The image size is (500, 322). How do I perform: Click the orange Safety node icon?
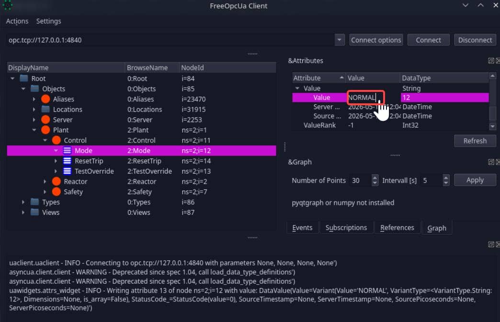(x=57, y=192)
